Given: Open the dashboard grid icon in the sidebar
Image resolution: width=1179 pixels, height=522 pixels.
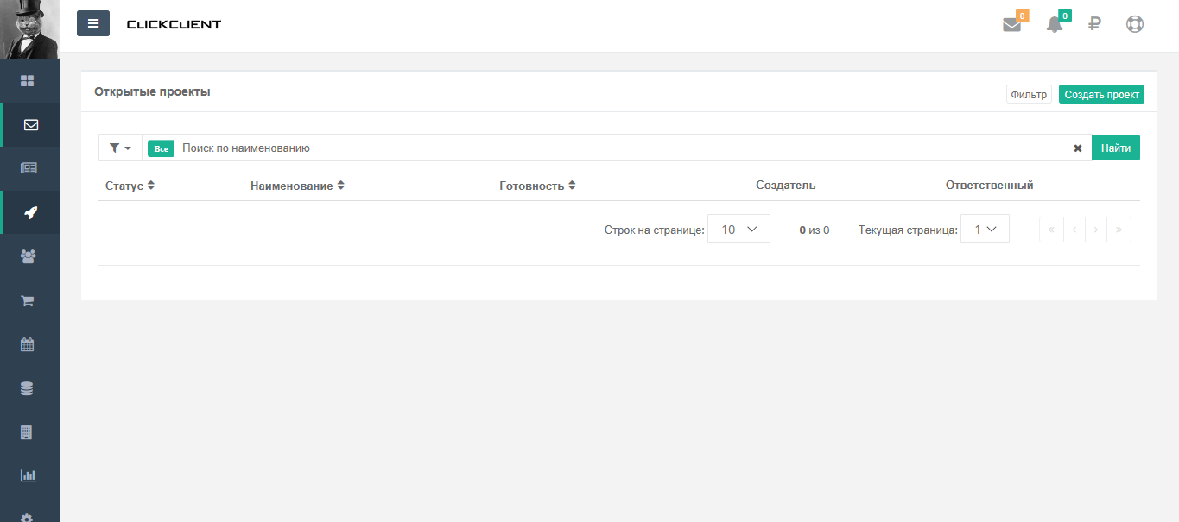Looking at the screenshot, I should 29,80.
